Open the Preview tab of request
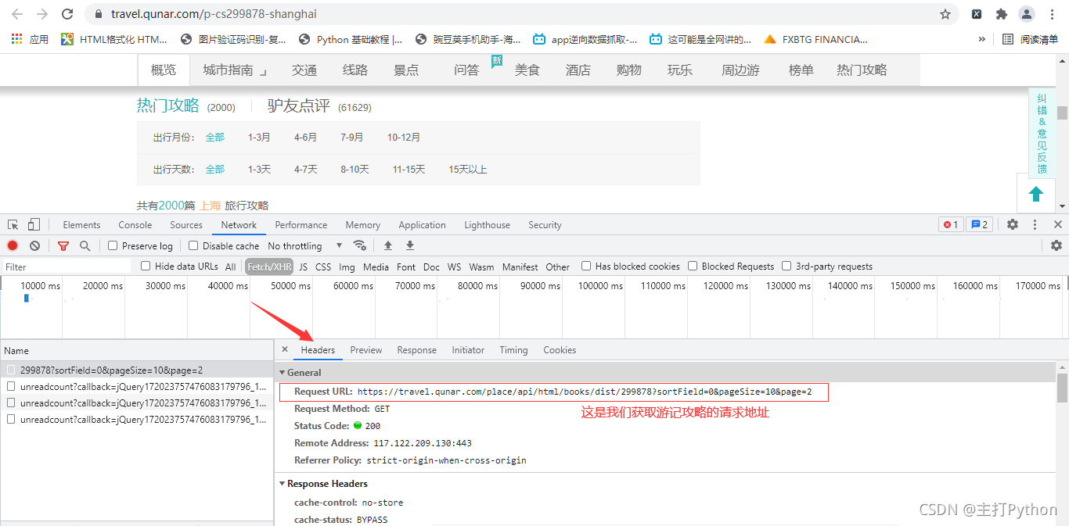The height and width of the screenshot is (526, 1069). (366, 350)
